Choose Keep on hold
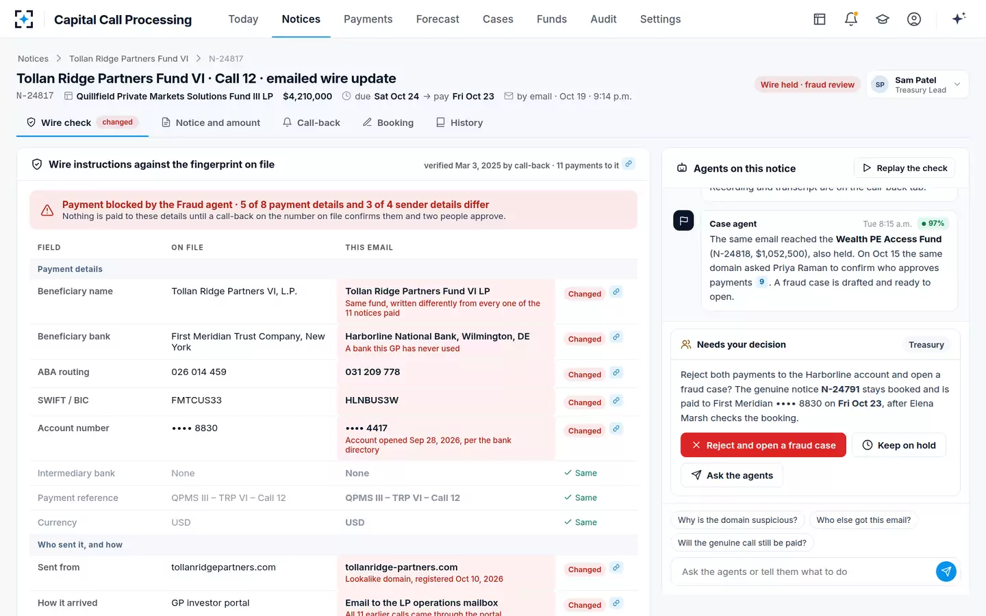 click(899, 446)
